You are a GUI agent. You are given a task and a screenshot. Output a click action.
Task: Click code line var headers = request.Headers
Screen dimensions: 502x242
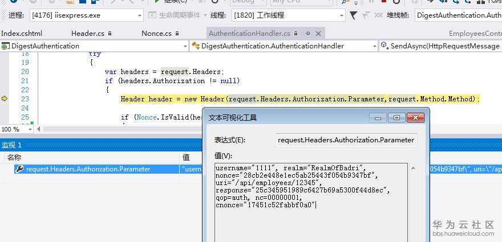tap(163, 72)
